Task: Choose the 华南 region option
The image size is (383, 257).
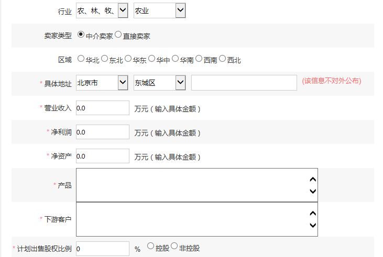Action: [x=175, y=59]
